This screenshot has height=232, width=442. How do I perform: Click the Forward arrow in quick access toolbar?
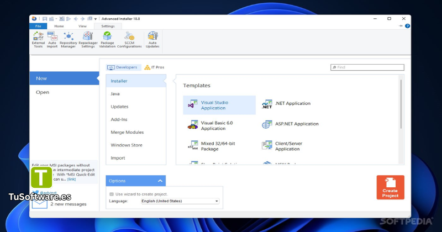click(82, 19)
